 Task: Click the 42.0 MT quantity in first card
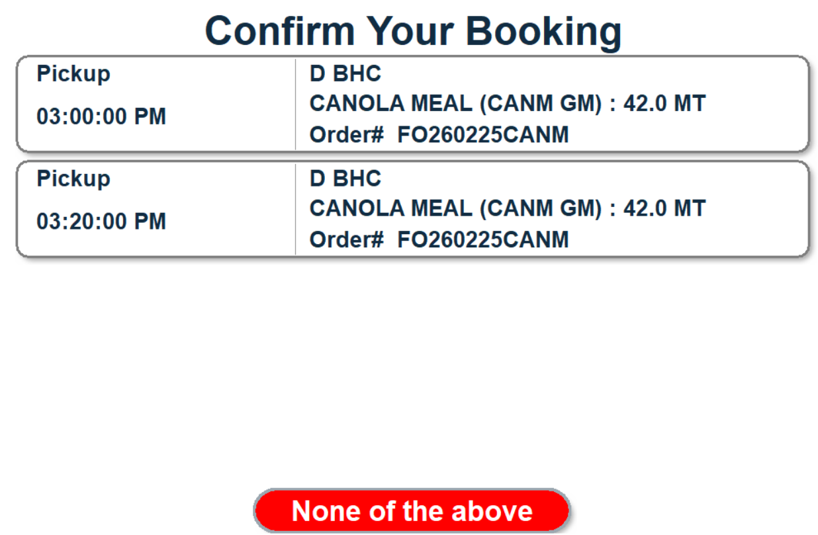(x=664, y=104)
